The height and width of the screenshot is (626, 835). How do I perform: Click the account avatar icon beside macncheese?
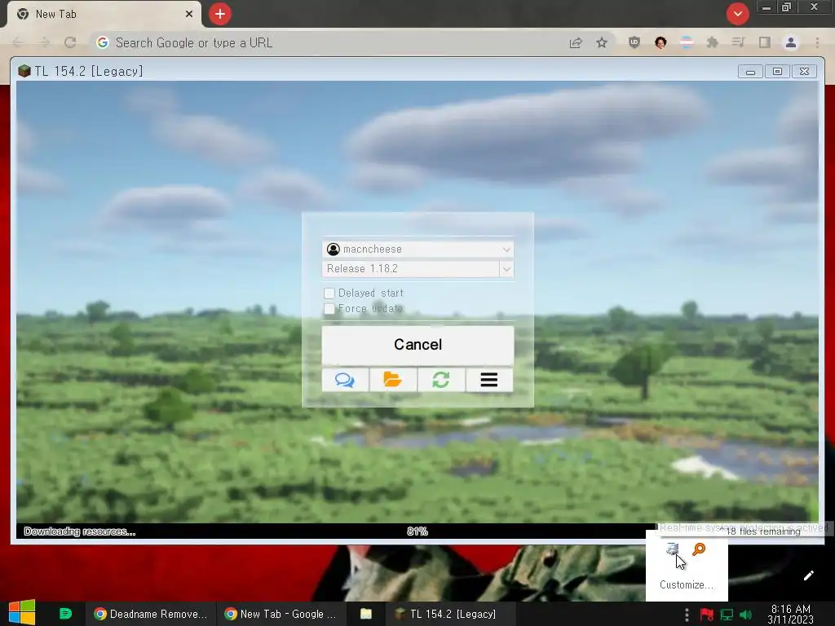(334, 249)
